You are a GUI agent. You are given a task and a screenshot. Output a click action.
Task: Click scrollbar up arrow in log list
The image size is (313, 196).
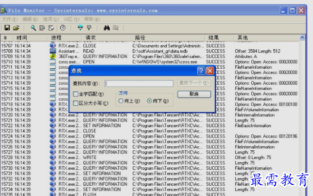302,37
